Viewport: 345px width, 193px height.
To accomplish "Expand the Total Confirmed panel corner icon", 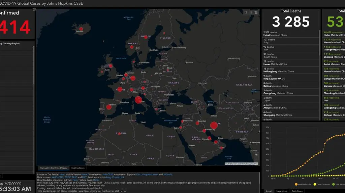I will (34, 9).
